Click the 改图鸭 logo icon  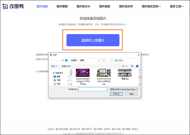pos(5,6)
